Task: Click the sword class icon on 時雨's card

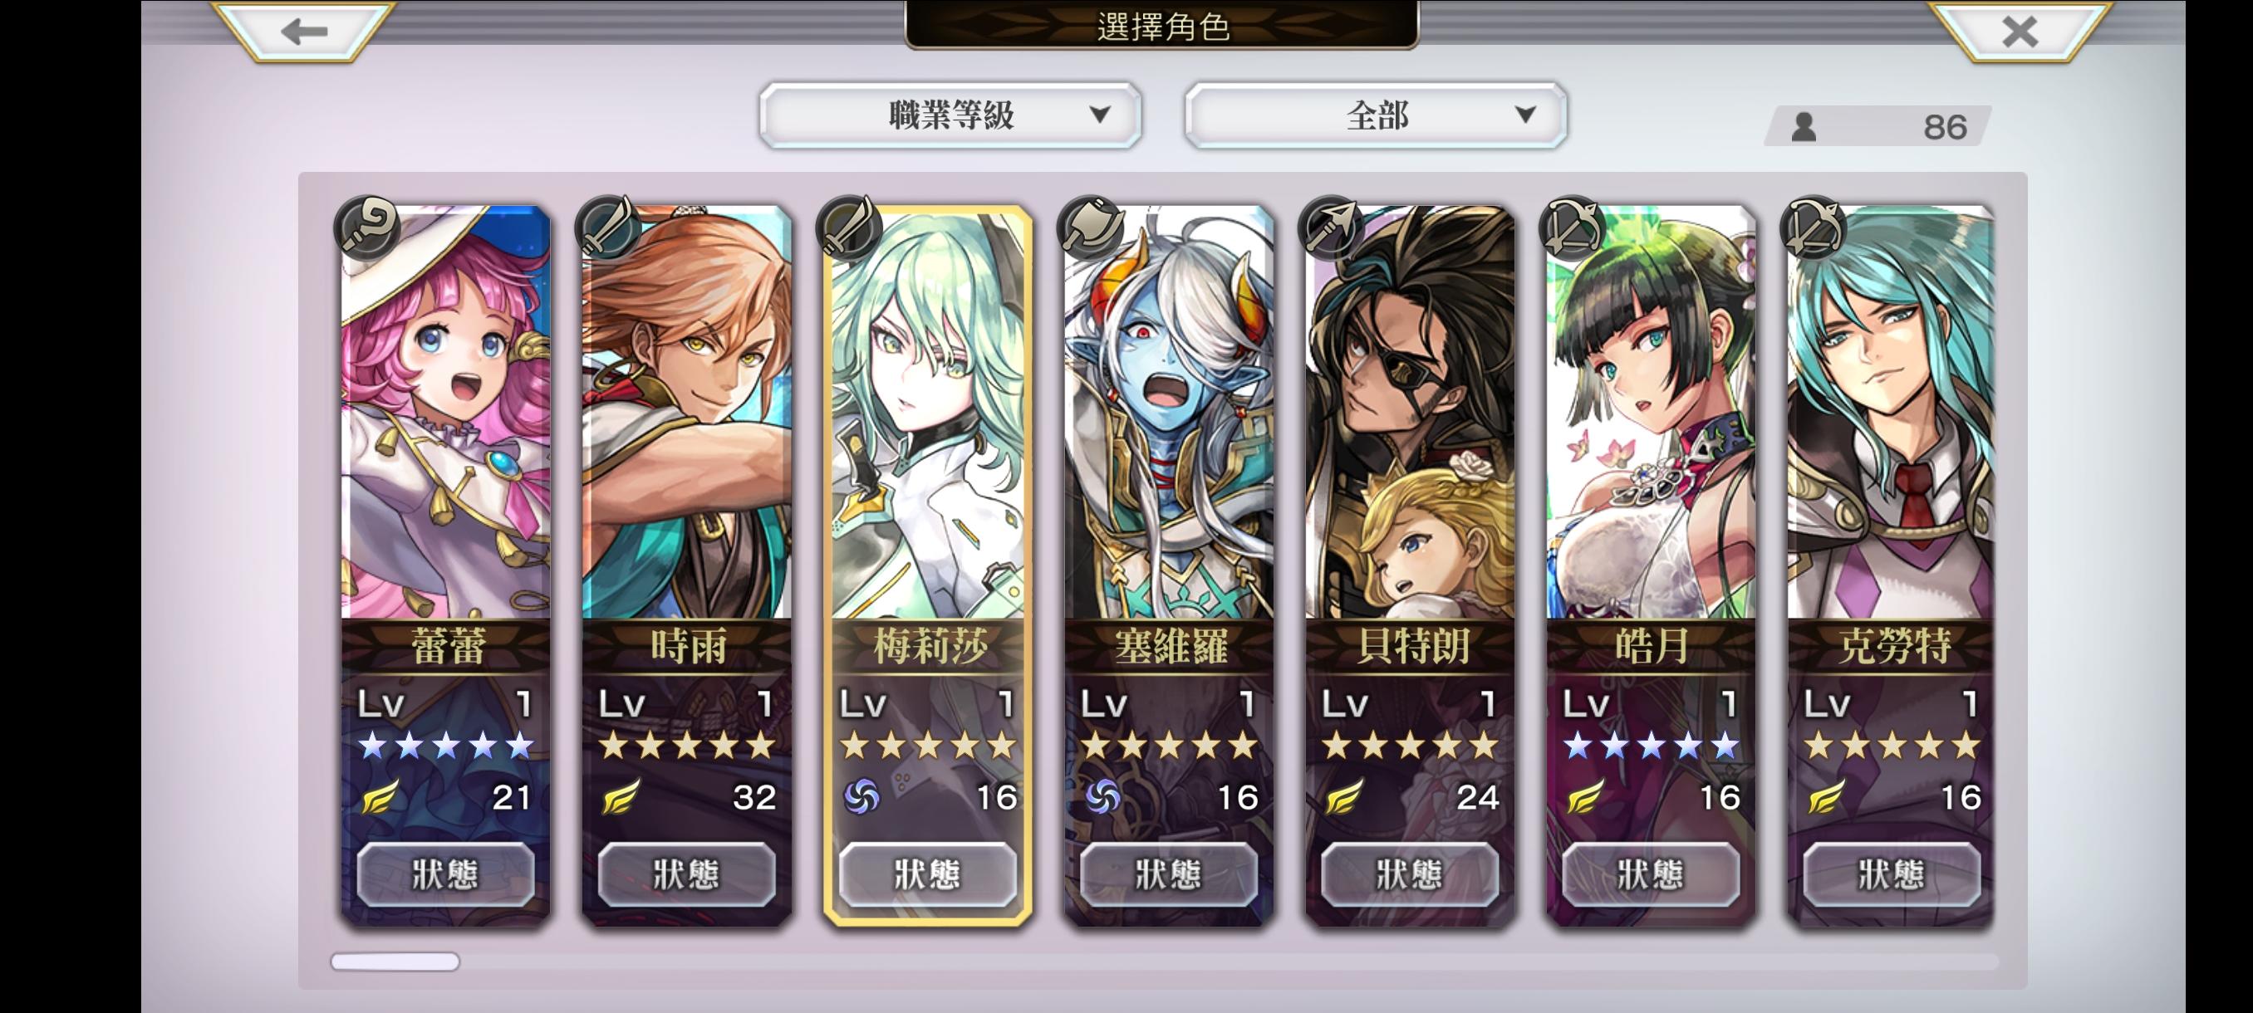Action: tap(608, 228)
